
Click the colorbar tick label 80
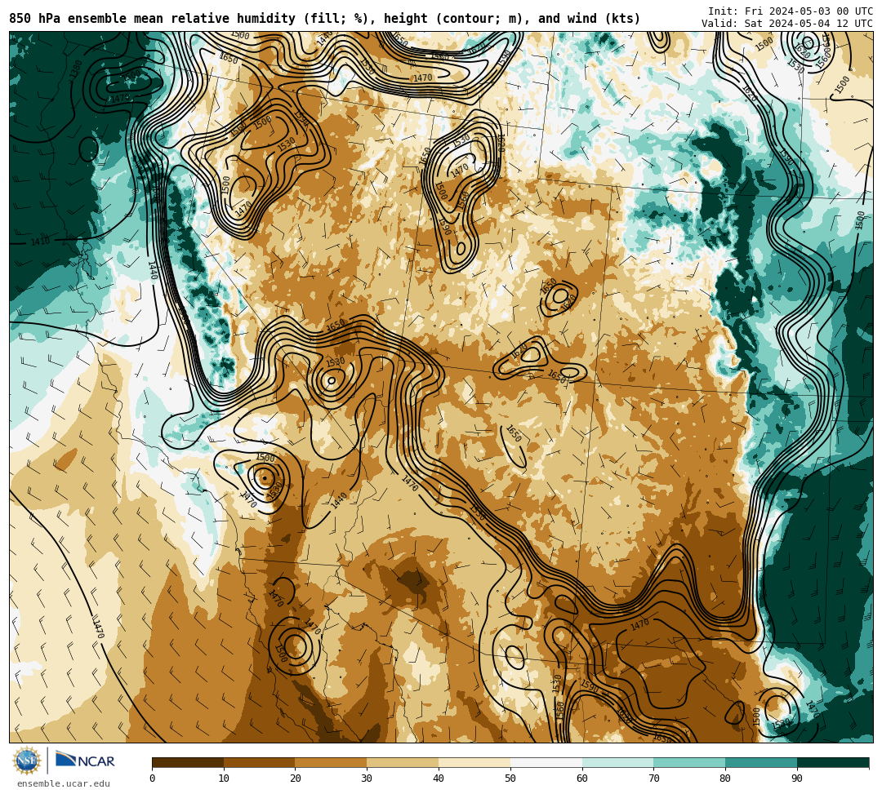(x=725, y=778)
